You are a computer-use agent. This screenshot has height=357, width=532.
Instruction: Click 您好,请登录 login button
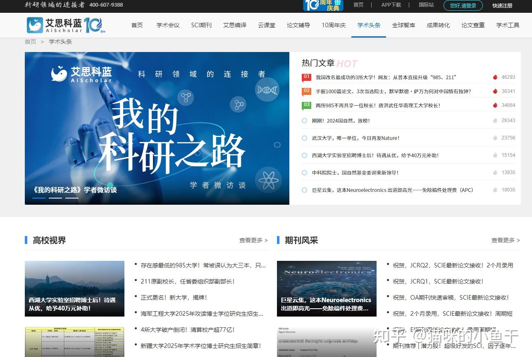point(463,5)
